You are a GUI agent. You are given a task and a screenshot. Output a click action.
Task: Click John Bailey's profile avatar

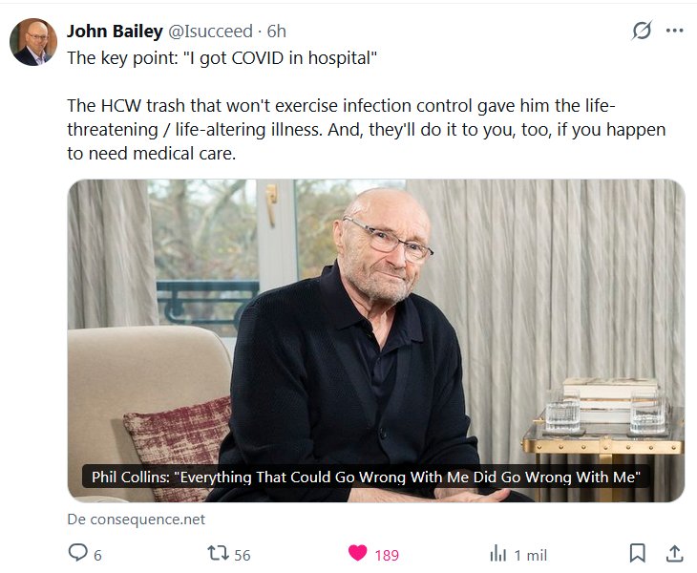point(33,42)
